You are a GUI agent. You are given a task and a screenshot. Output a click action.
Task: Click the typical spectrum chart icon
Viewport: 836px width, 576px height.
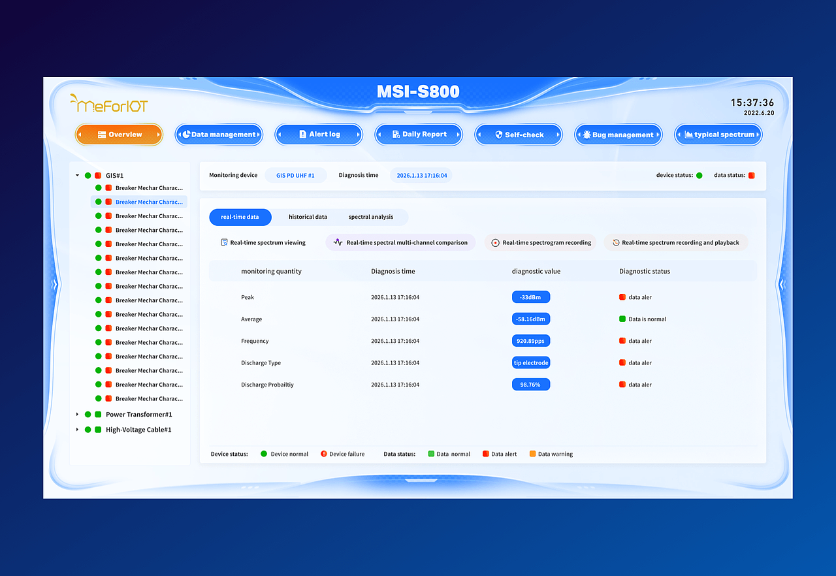click(688, 135)
